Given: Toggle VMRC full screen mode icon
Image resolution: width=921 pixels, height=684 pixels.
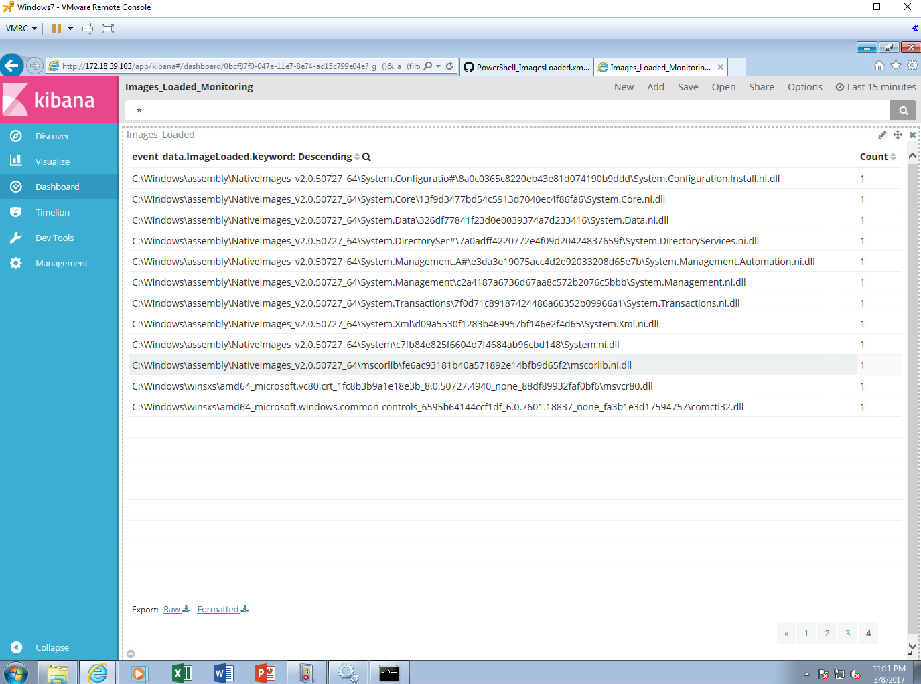Looking at the screenshot, I should (108, 29).
